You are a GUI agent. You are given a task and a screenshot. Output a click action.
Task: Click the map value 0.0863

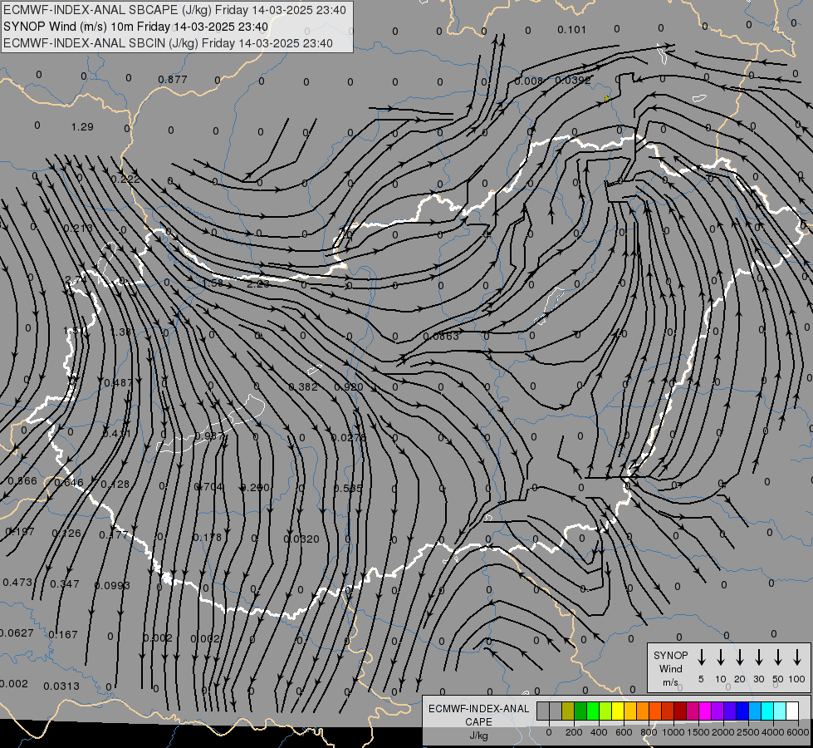tap(441, 336)
